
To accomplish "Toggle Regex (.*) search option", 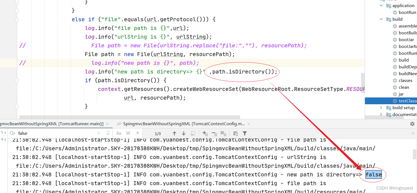I will click(137, 133).
